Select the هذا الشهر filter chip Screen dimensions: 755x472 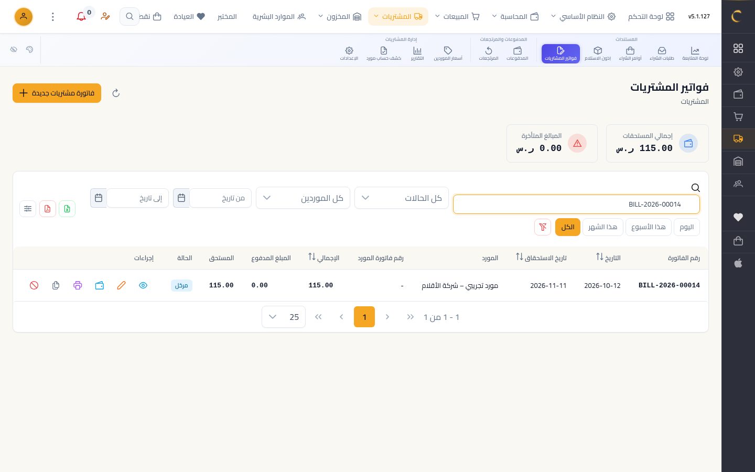(x=603, y=227)
